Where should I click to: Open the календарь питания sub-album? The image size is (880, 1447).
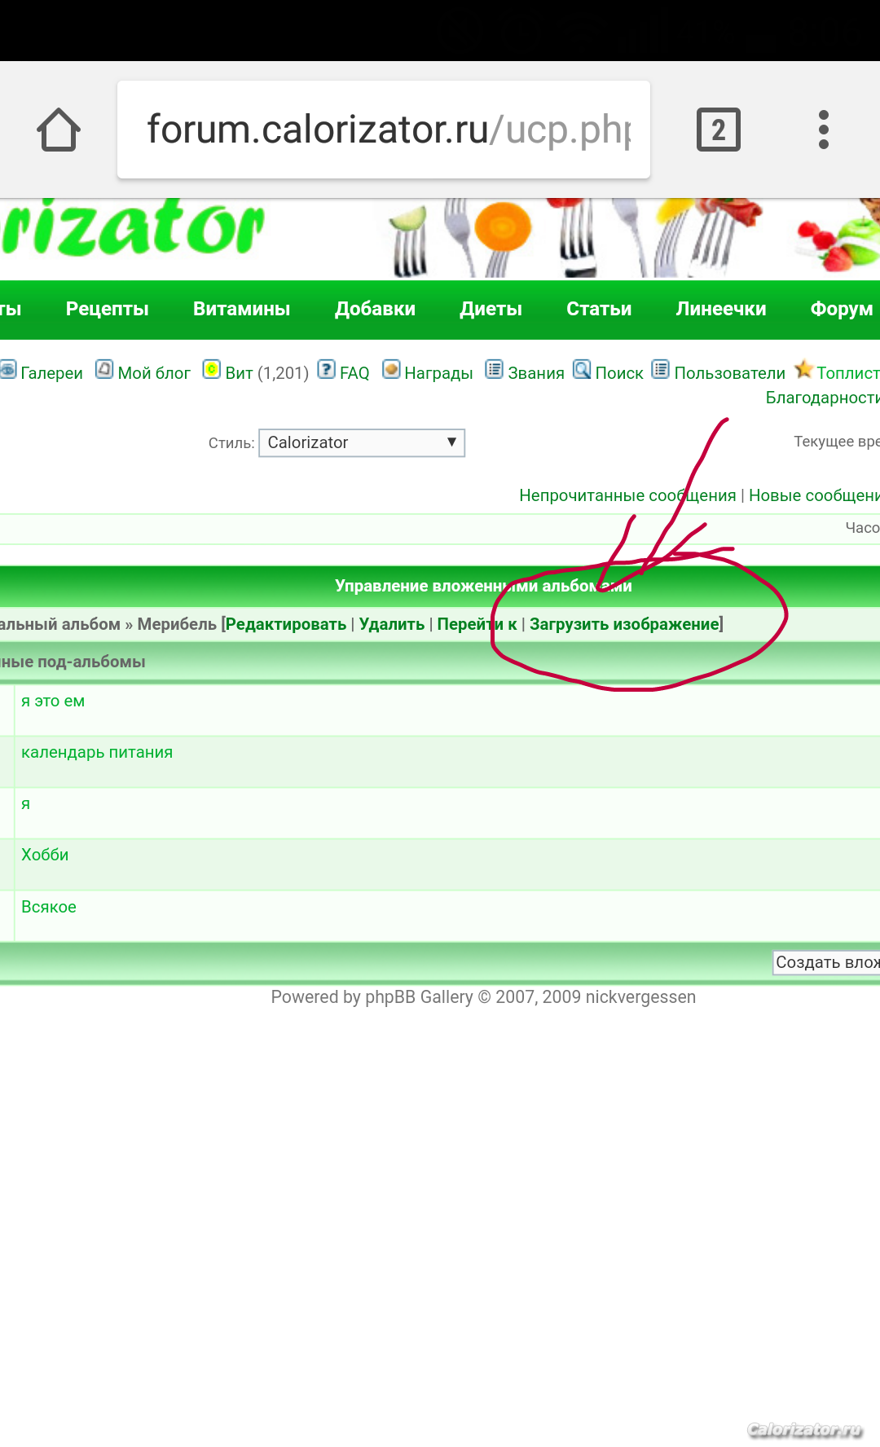97,752
